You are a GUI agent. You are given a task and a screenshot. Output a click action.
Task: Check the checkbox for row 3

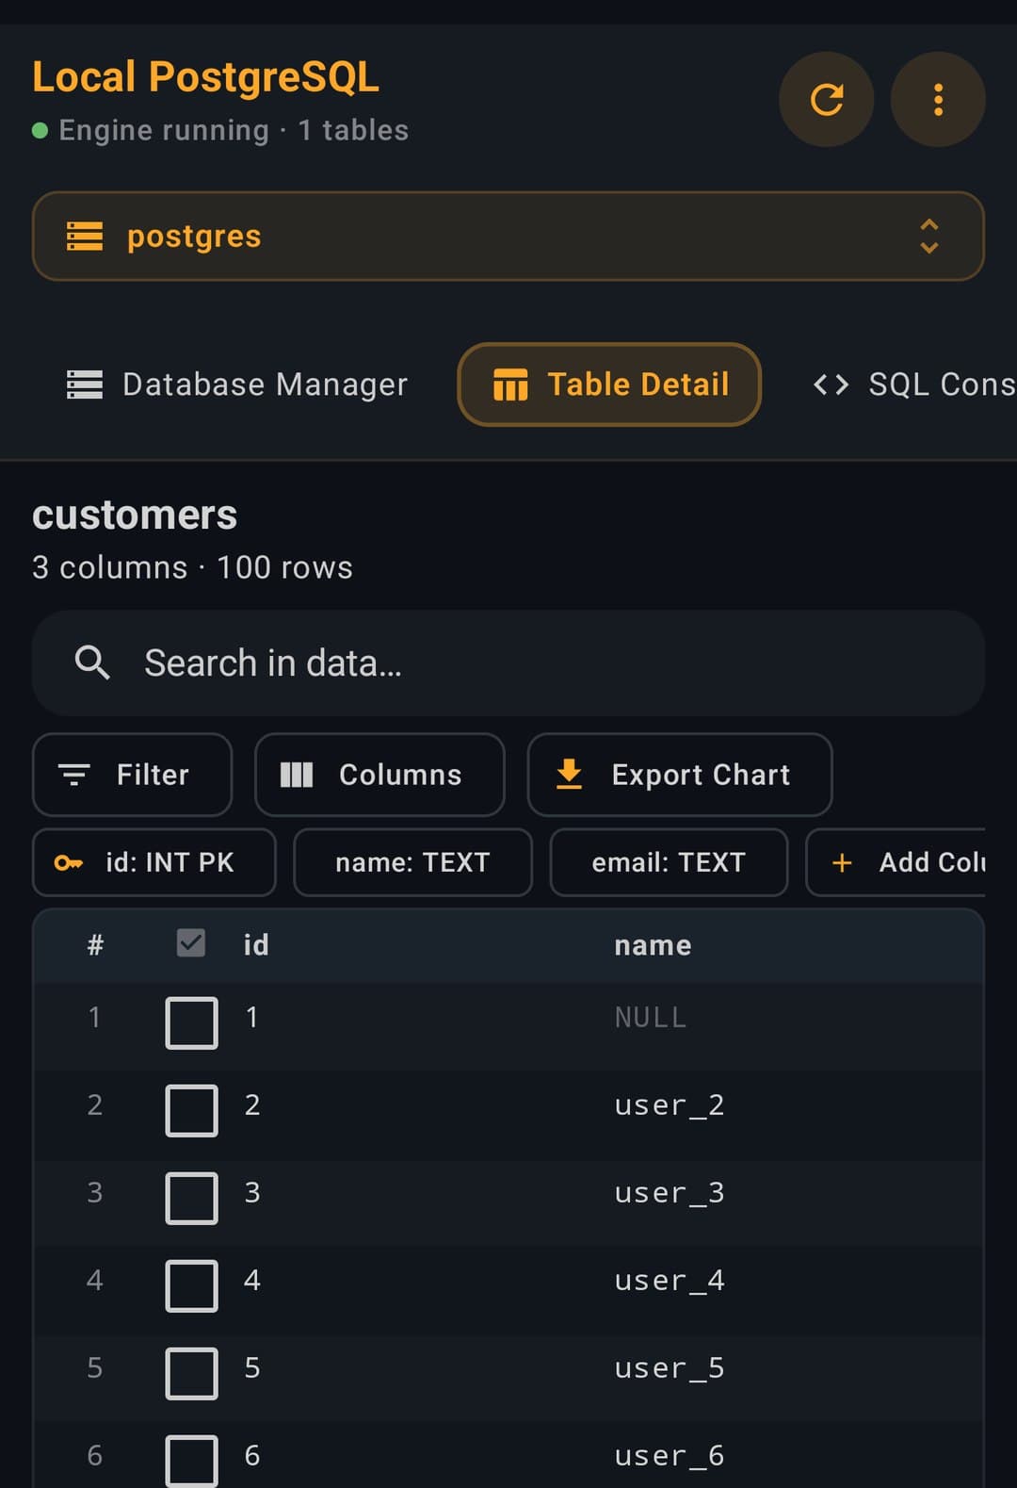(x=191, y=1198)
